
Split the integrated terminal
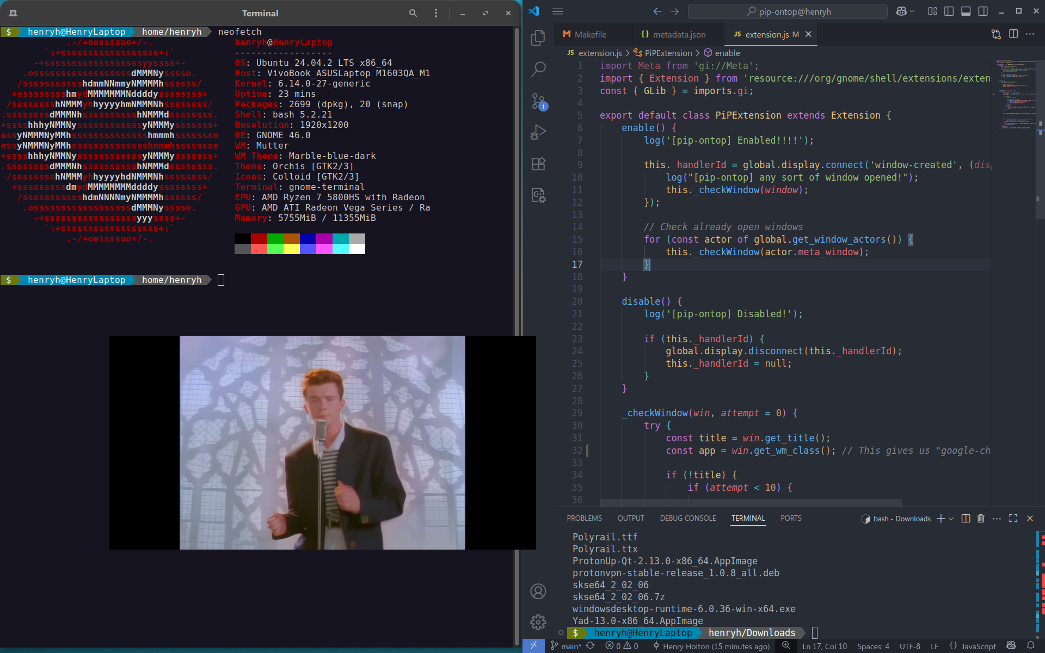[966, 519]
